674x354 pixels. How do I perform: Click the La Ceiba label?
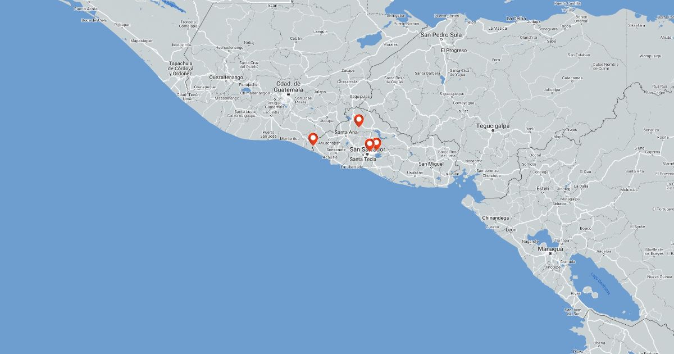click(516, 19)
